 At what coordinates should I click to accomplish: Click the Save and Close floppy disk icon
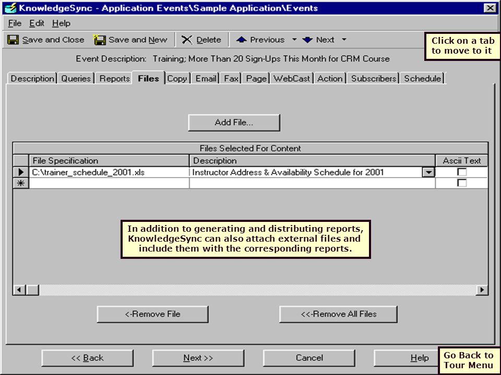13,40
